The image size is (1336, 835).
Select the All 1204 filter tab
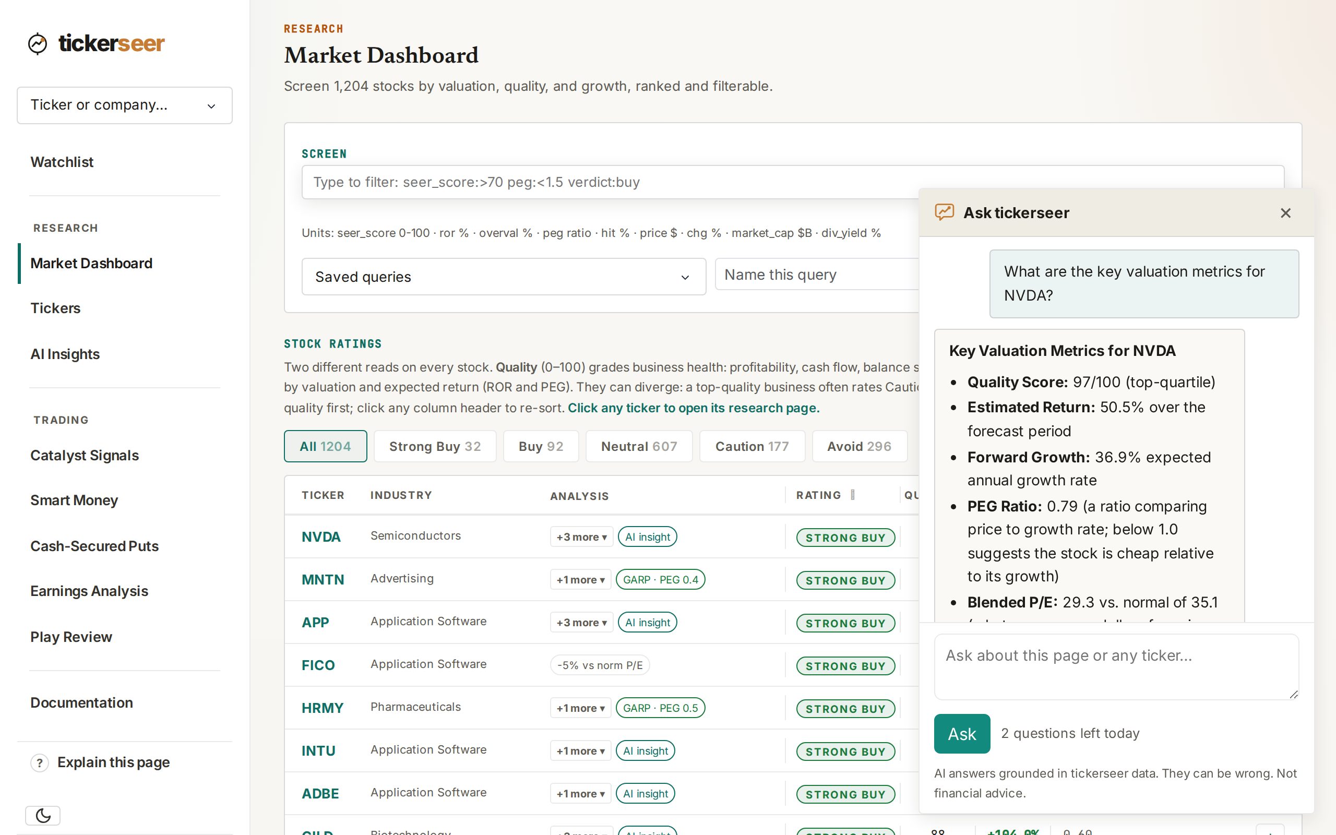pos(325,446)
